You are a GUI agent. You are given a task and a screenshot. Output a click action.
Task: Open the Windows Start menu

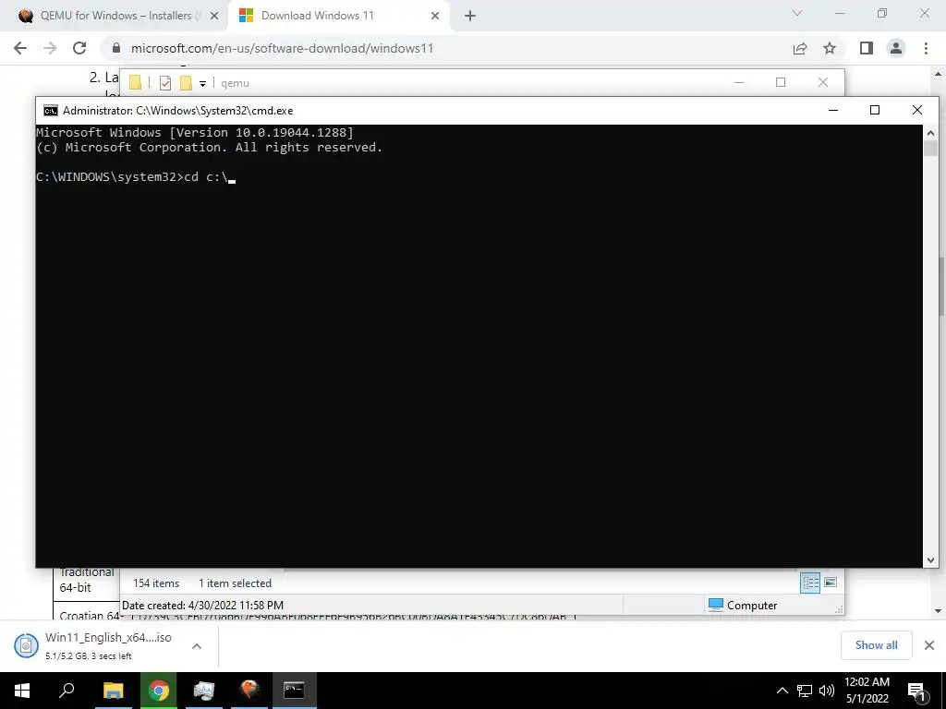tap(22, 691)
